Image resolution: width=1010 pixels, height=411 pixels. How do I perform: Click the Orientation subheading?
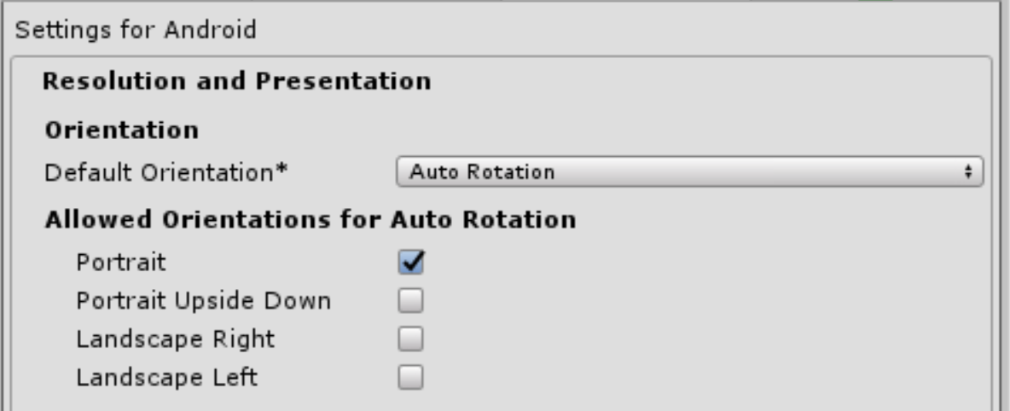(x=121, y=130)
